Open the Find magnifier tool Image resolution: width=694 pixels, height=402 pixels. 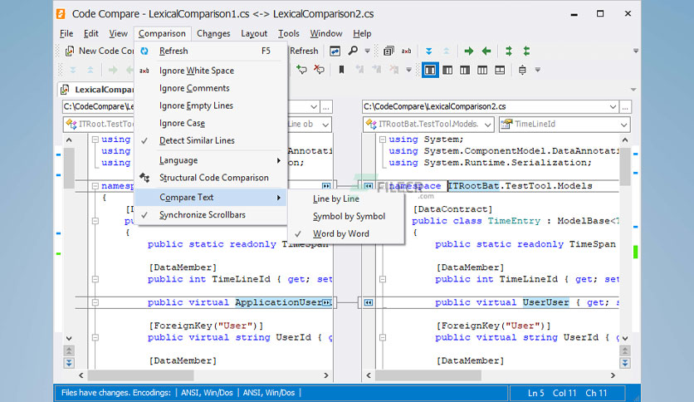coord(353,51)
